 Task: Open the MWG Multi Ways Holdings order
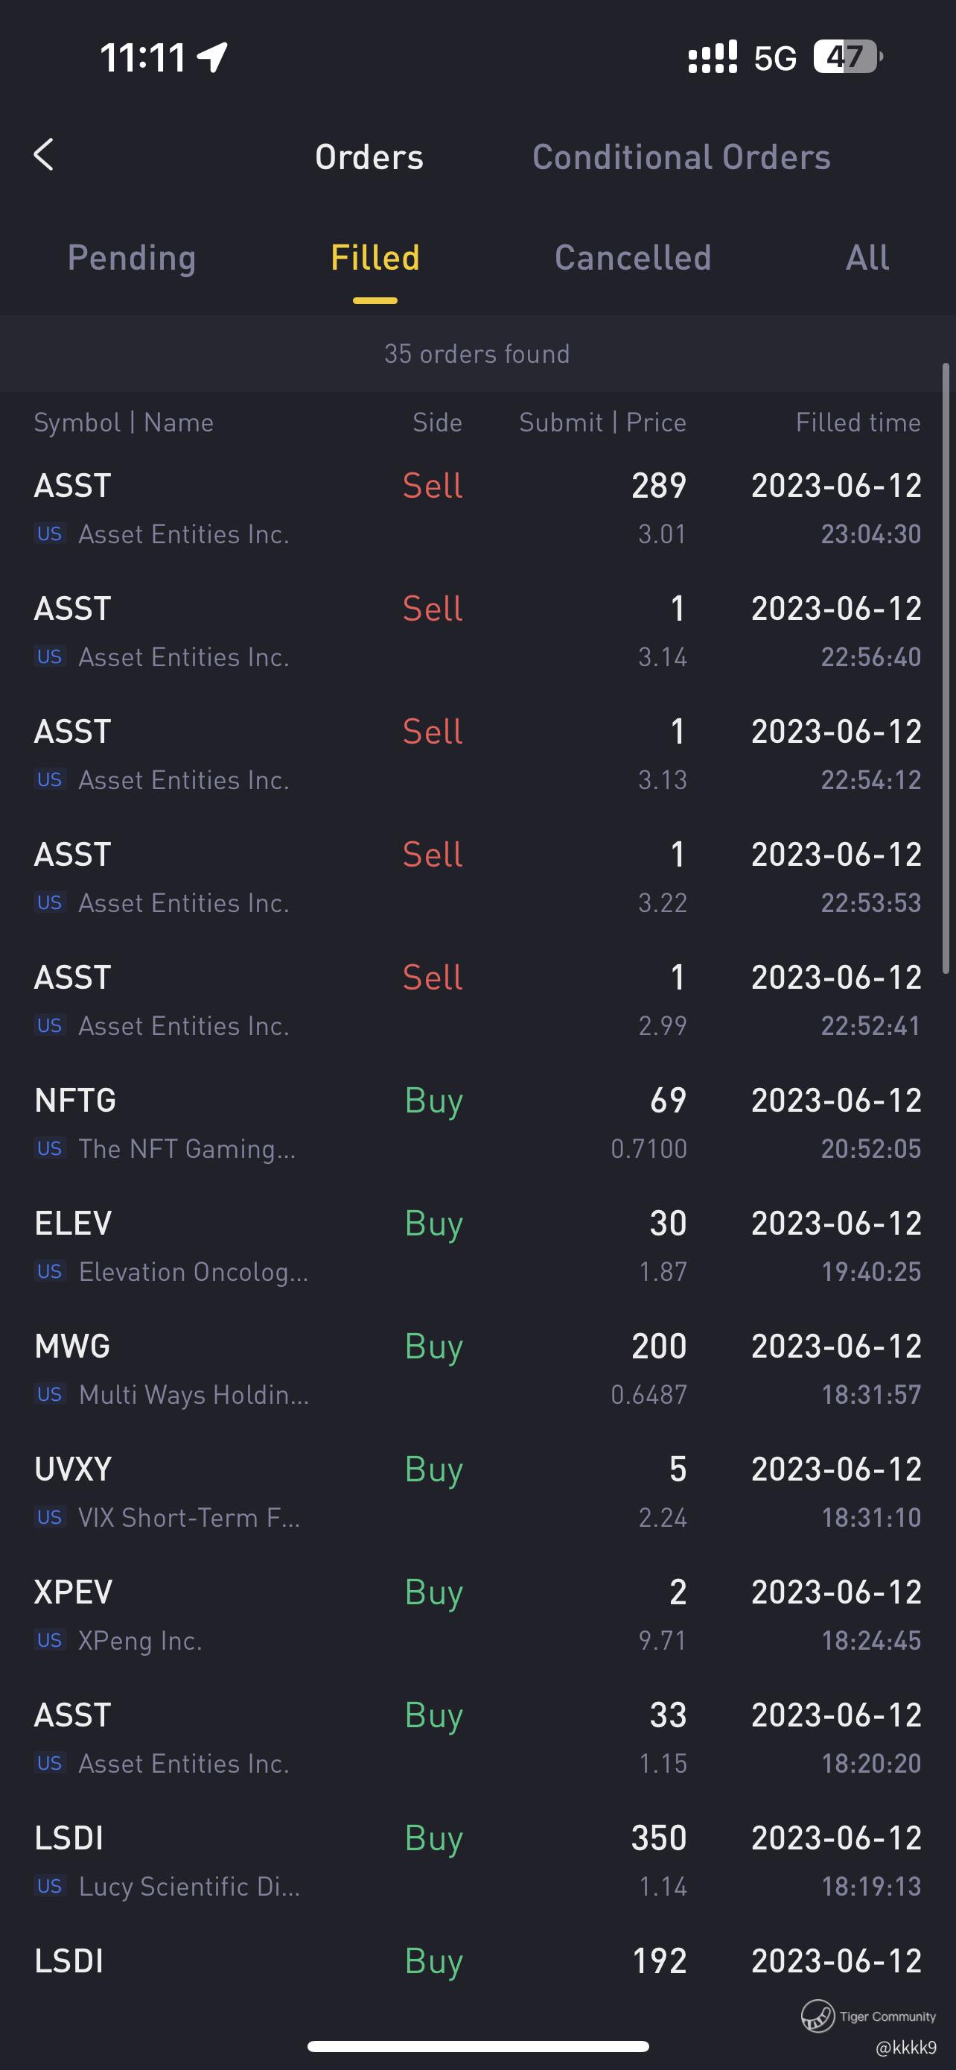coord(477,1370)
